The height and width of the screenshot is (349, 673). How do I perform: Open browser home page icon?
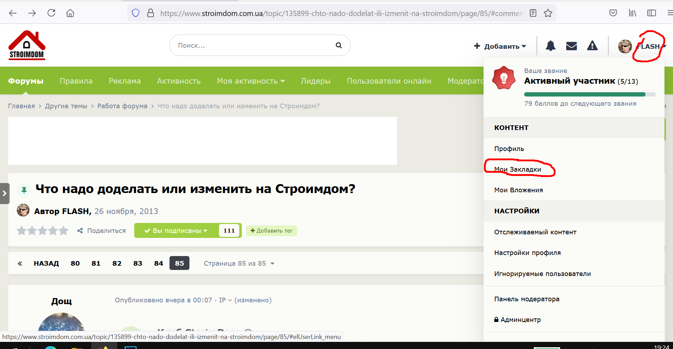[x=70, y=13]
